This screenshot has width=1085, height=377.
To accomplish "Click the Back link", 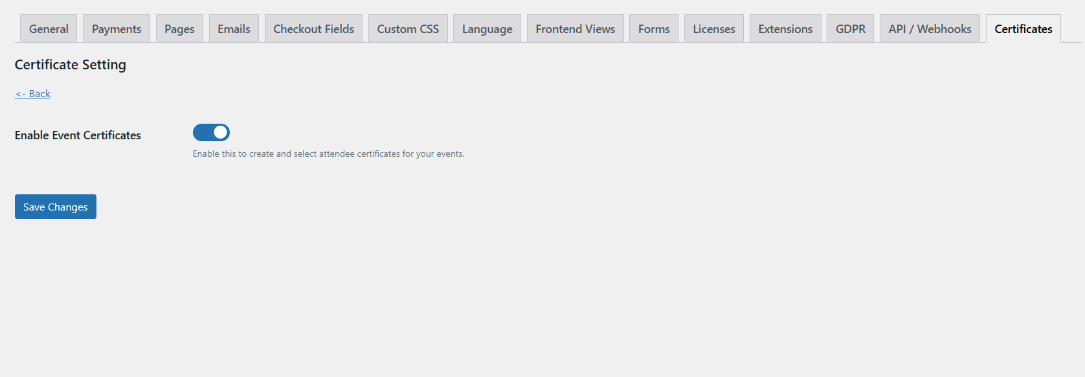I will 33,94.
